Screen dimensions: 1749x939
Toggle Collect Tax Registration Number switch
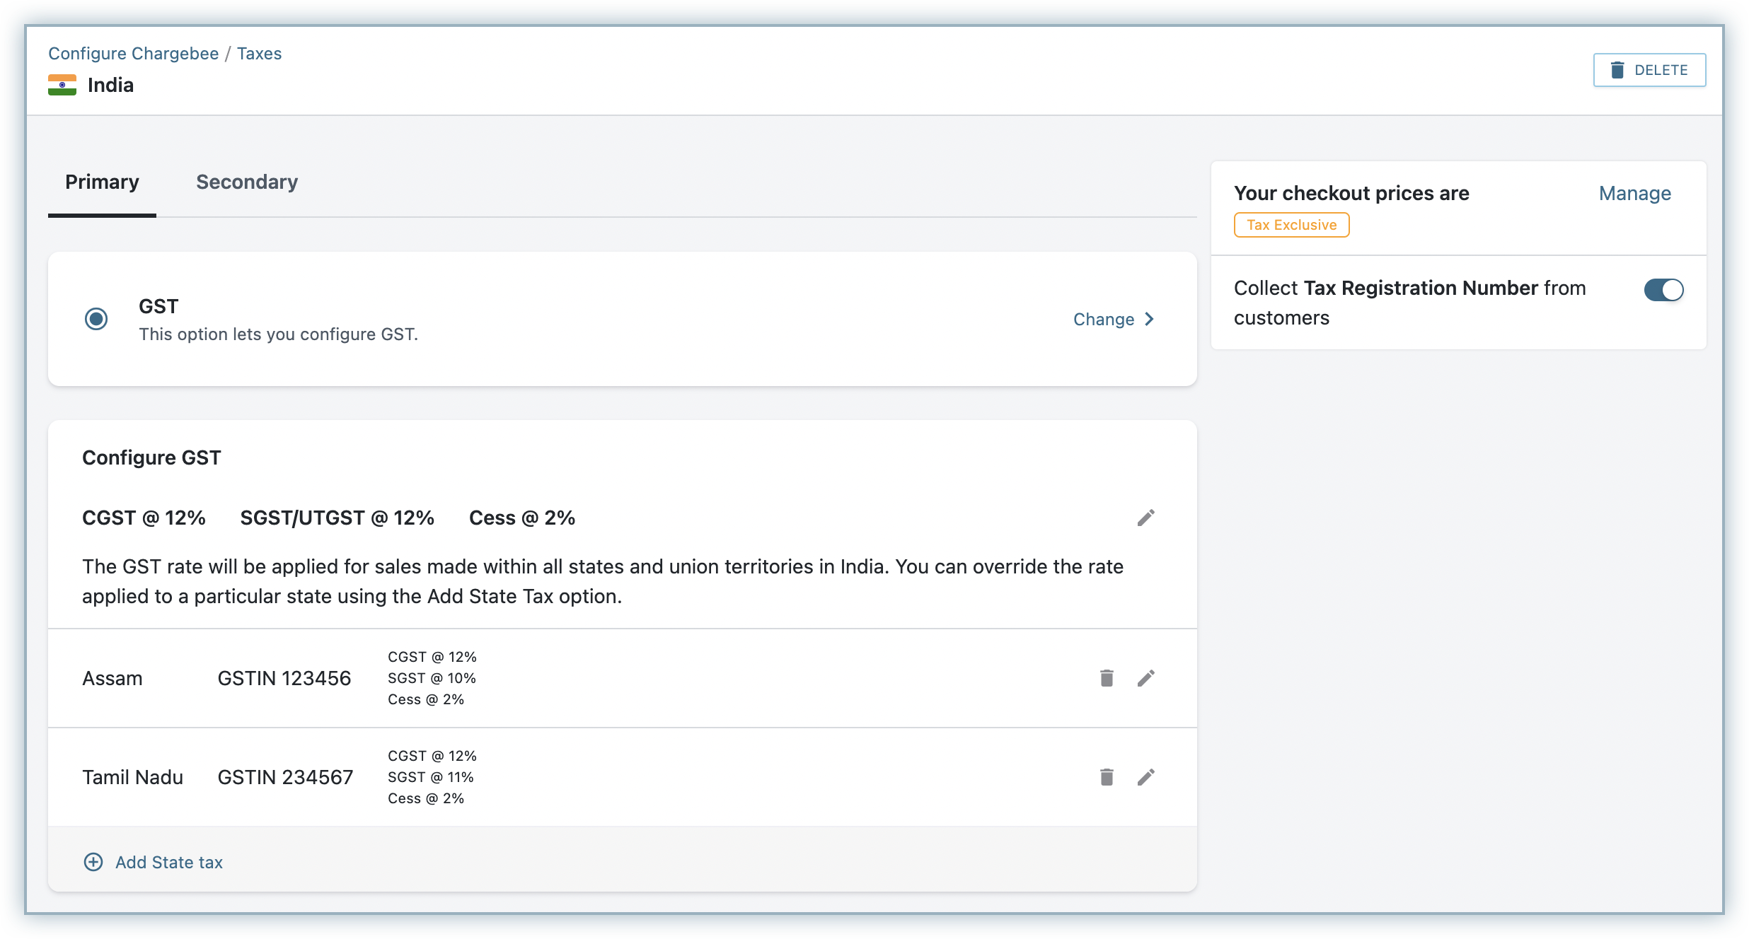pyautogui.click(x=1663, y=290)
